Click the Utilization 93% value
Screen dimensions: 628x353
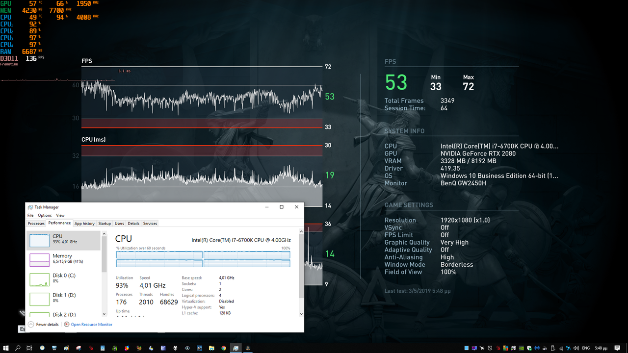pyautogui.click(x=122, y=285)
